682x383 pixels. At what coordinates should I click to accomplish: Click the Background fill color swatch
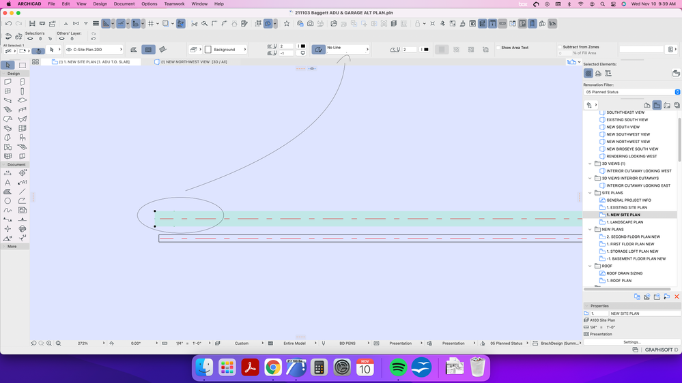tap(208, 50)
